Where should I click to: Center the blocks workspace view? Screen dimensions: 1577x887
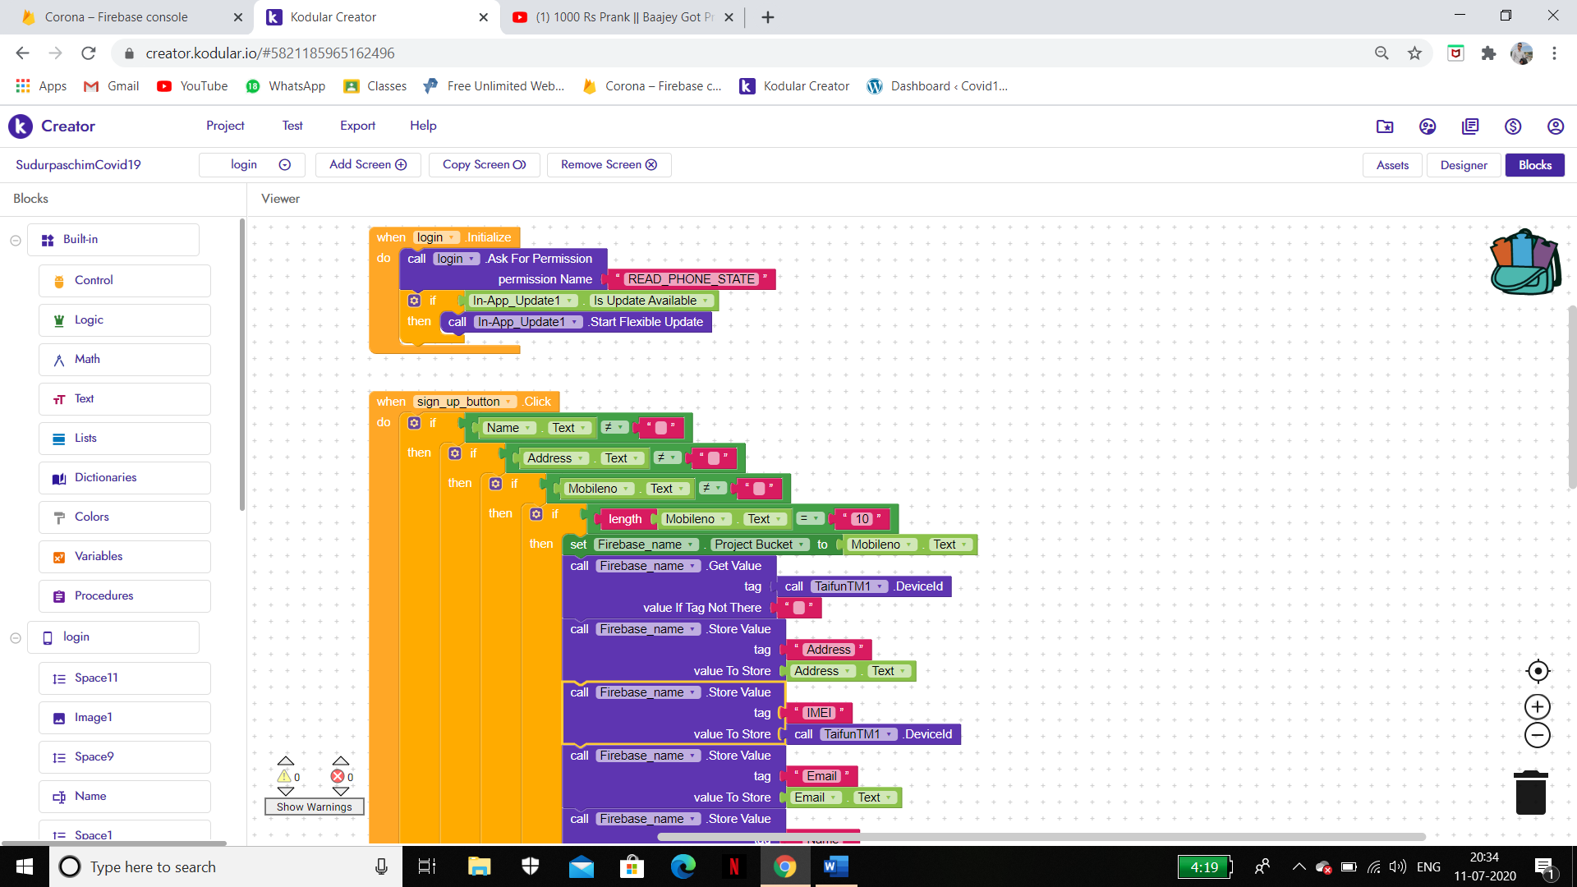(1538, 671)
